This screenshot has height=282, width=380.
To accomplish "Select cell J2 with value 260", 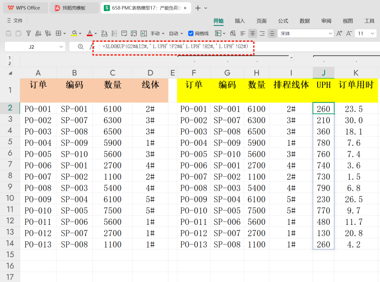I will tap(324, 108).
